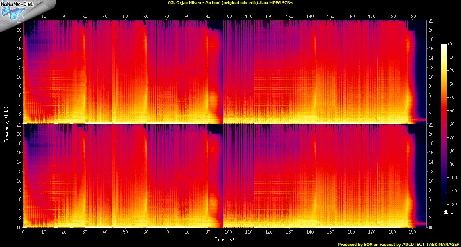Viewport: 461px width, 247px height.
Task: Select 0 second mark on bottom time axis
Action: click(23, 232)
